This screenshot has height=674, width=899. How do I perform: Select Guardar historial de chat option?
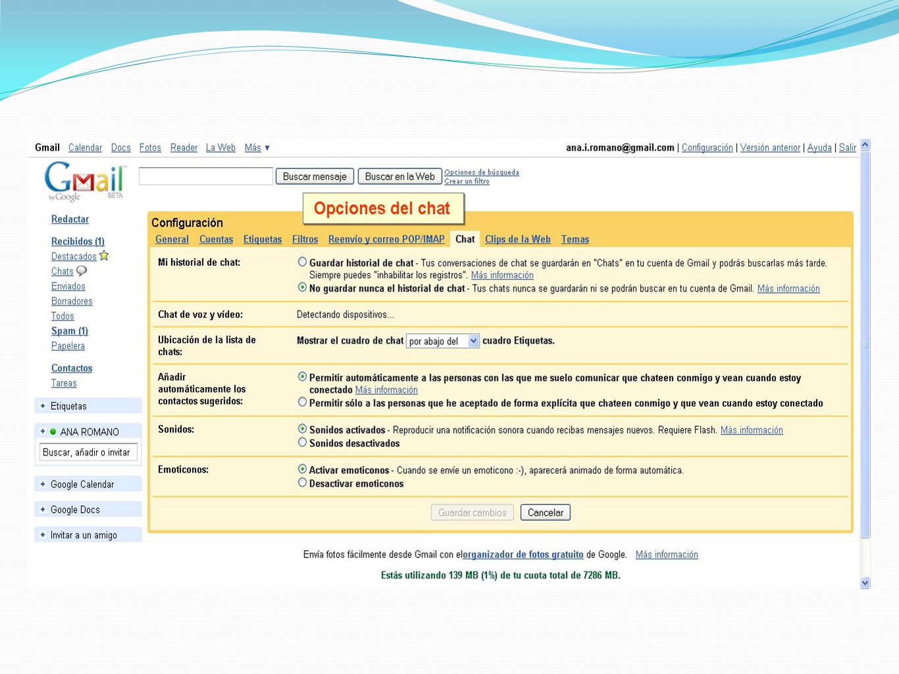302,262
